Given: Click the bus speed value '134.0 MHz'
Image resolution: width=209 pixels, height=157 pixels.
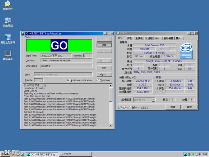Looking at the screenshot, I should (143, 88).
